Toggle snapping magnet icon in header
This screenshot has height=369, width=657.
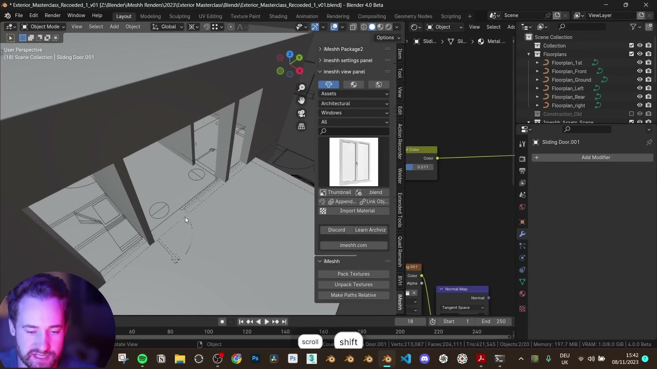click(206, 27)
